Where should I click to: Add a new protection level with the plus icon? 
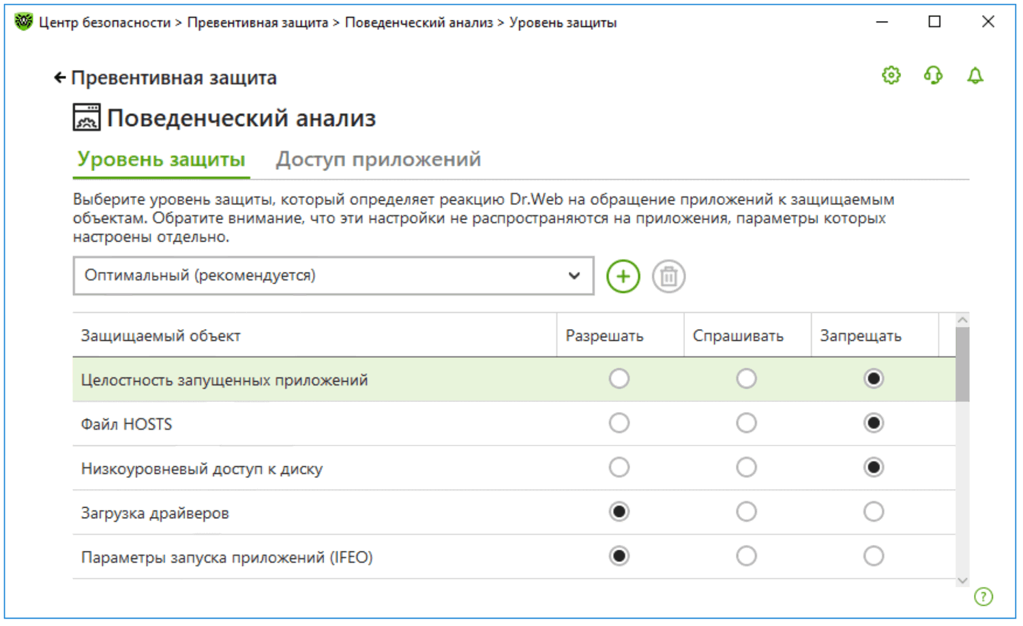(623, 277)
